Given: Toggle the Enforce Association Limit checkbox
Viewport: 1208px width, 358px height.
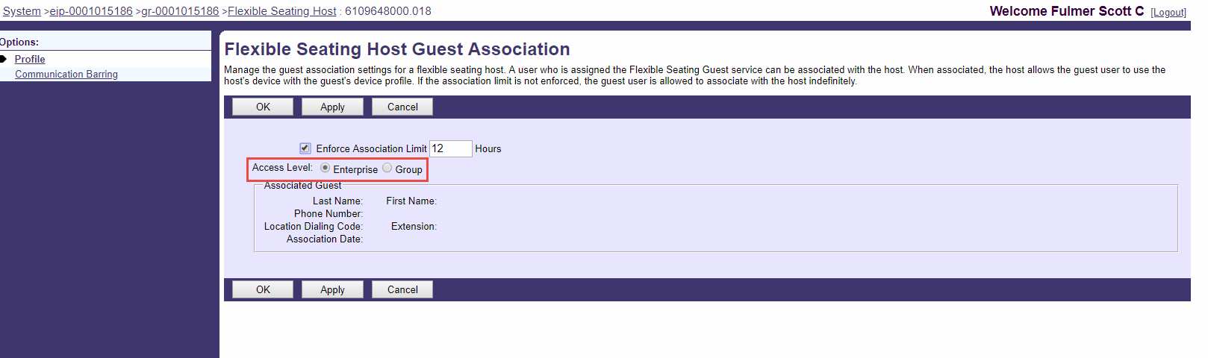Looking at the screenshot, I should point(305,148).
